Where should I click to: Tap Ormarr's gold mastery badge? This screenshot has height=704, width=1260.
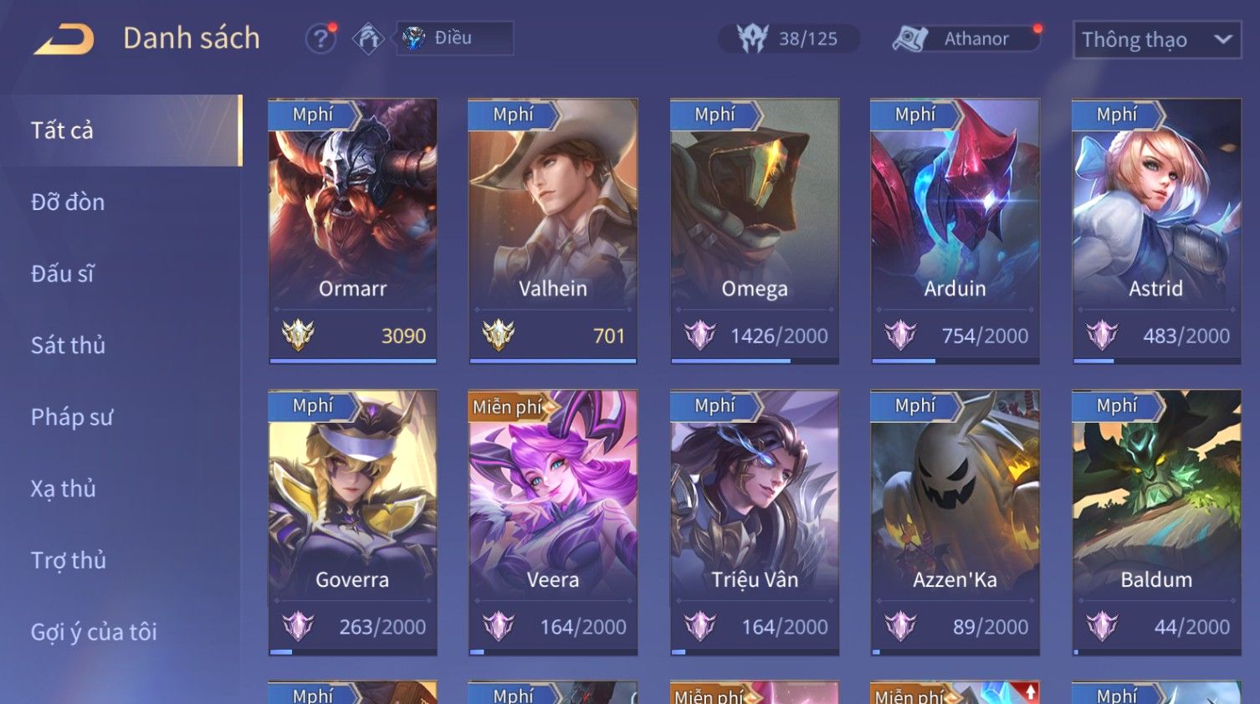[298, 336]
